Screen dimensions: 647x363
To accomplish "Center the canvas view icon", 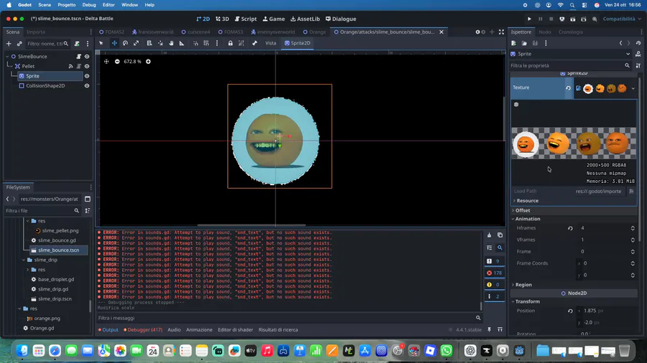I will [x=106, y=61].
